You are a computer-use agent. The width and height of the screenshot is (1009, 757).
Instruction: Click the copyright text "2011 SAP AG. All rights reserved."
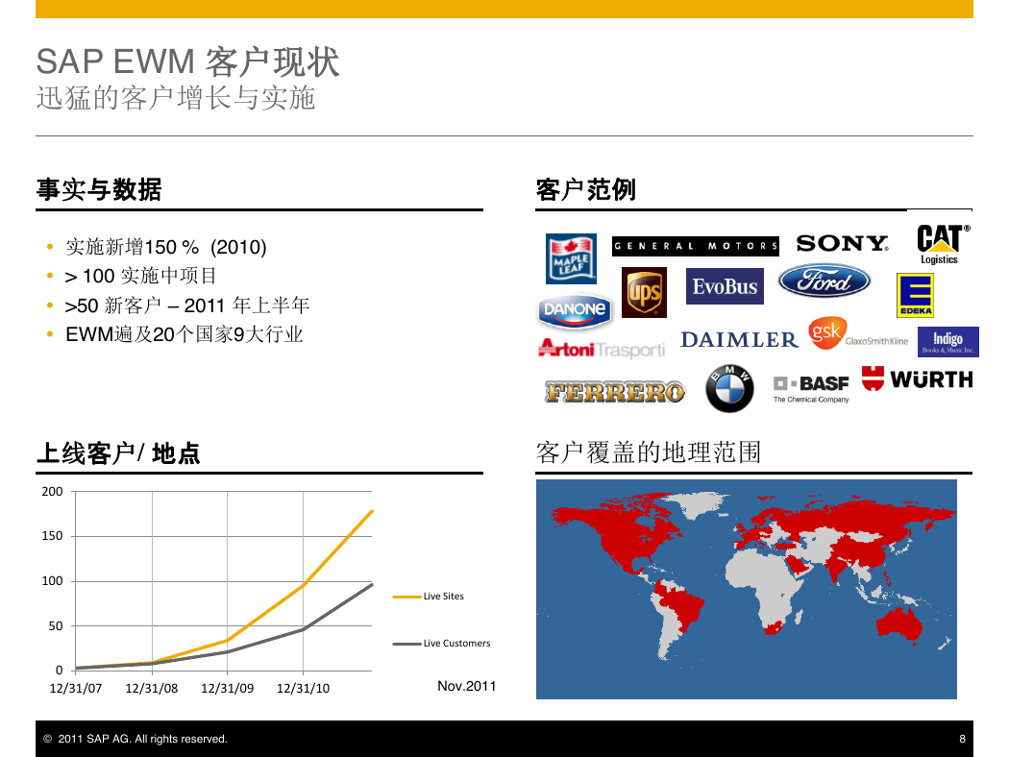[x=142, y=739]
